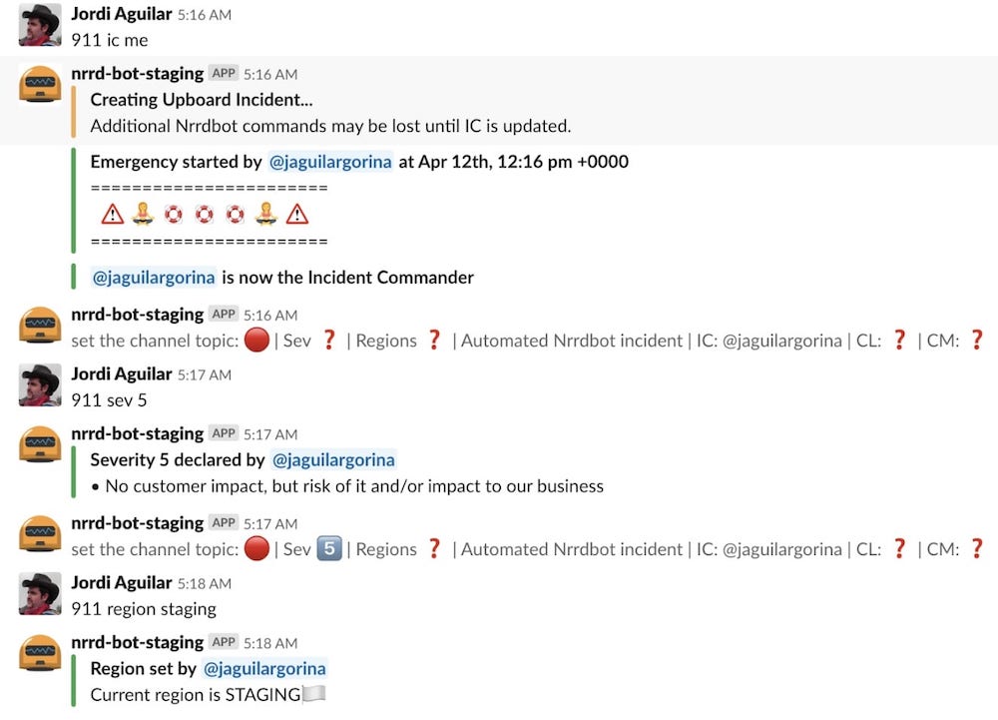This screenshot has width=998, height=720.
Task: Click the first lifebuoy emoji in the row
Action: 175,215
